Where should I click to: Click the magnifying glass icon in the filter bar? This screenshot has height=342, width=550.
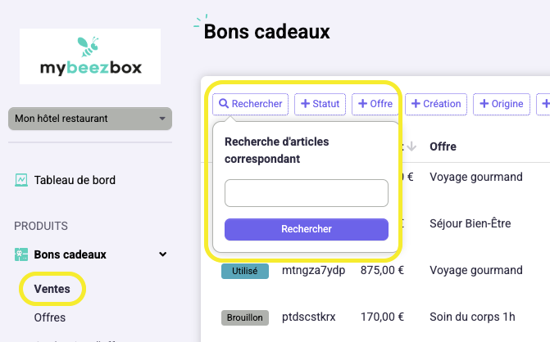point(224,104)
